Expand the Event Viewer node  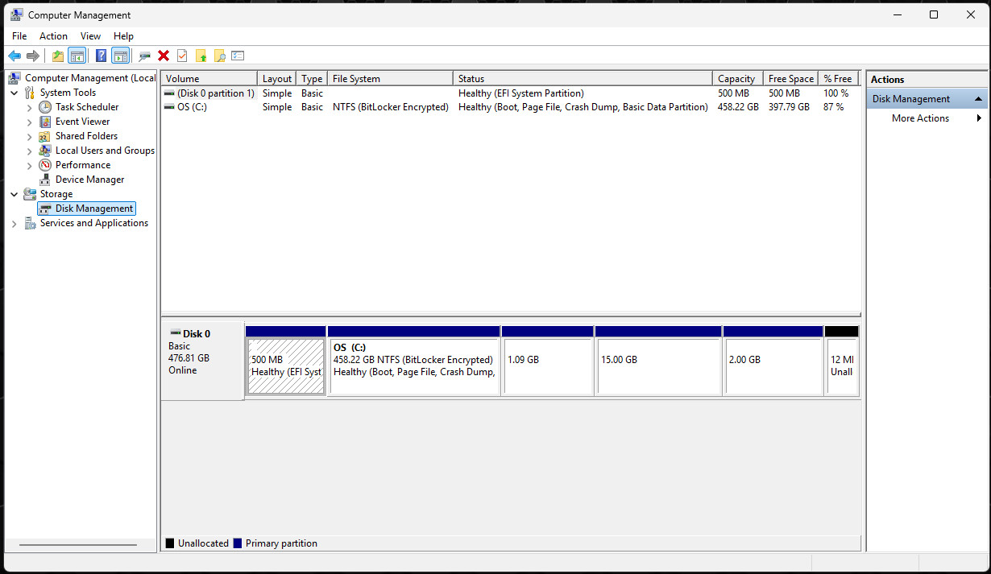pos(29,122)
